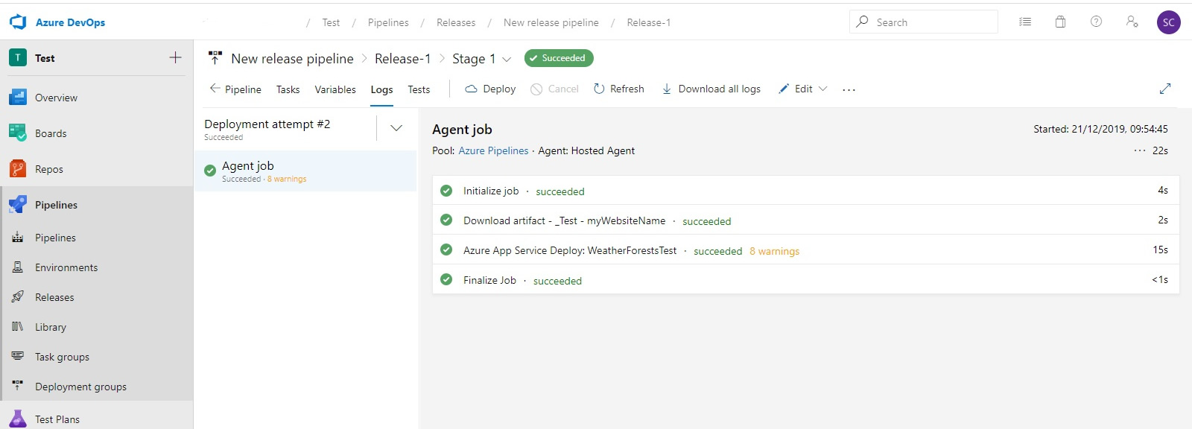The image size is (1192, 429).
Task: Open the work items list icon in header
Action: pyautogui.click(x=1025, y=22)
